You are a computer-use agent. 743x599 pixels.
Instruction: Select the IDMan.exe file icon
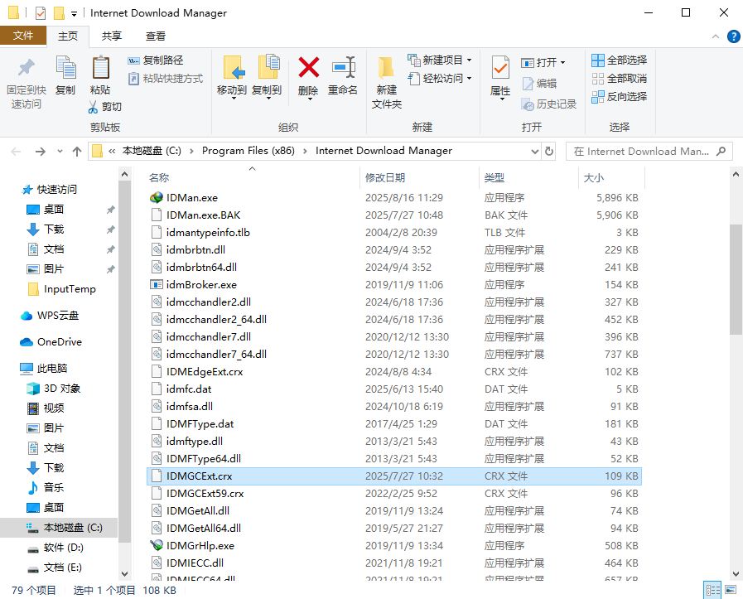(157, 198)
